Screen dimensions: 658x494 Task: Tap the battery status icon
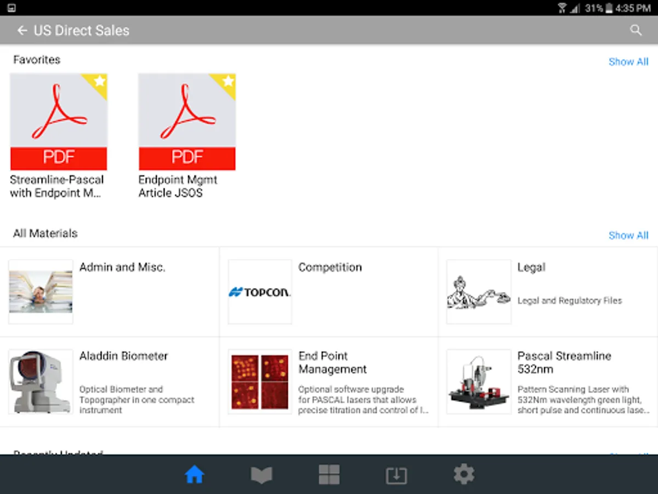pos(609,8)
